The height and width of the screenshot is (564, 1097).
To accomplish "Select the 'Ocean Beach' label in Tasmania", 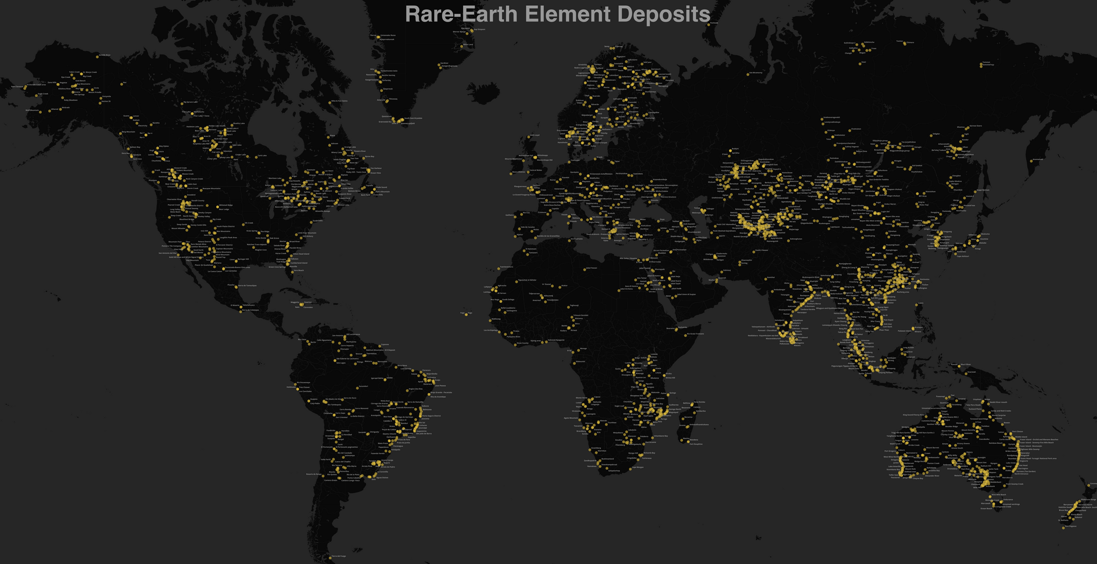I will click(x=987, y=508).
